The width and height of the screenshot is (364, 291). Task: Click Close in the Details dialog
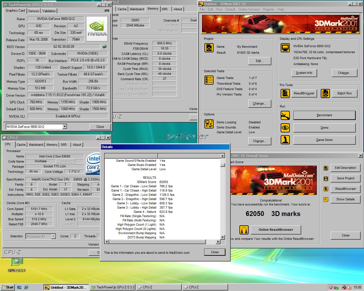coord(215,252)
